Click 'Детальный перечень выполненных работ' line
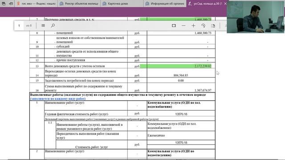Image resolution: width=285 pixels, height=160 pixels. pos(102,119)
